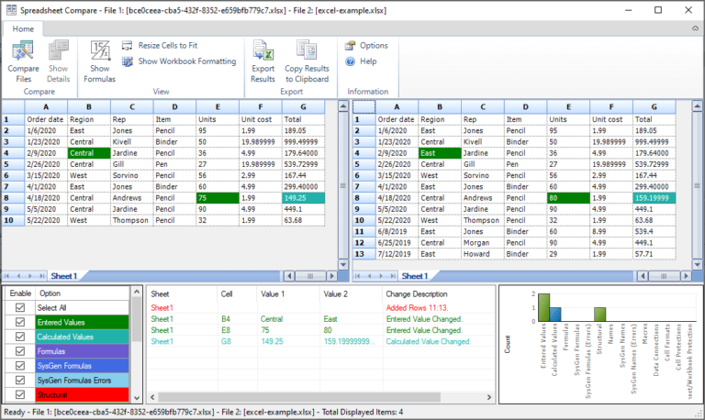The image size is (705, 420).
Task: Toggle the Select All checkbox
Action: click(x=18, y=307)
